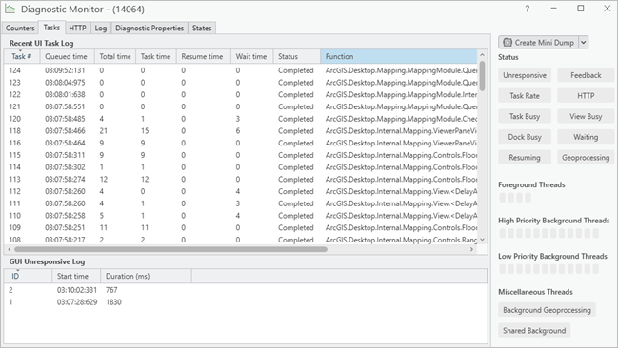Toggle the Feedback status indicator
This screenshot has height=348, width=618.
tap(586, 75)
